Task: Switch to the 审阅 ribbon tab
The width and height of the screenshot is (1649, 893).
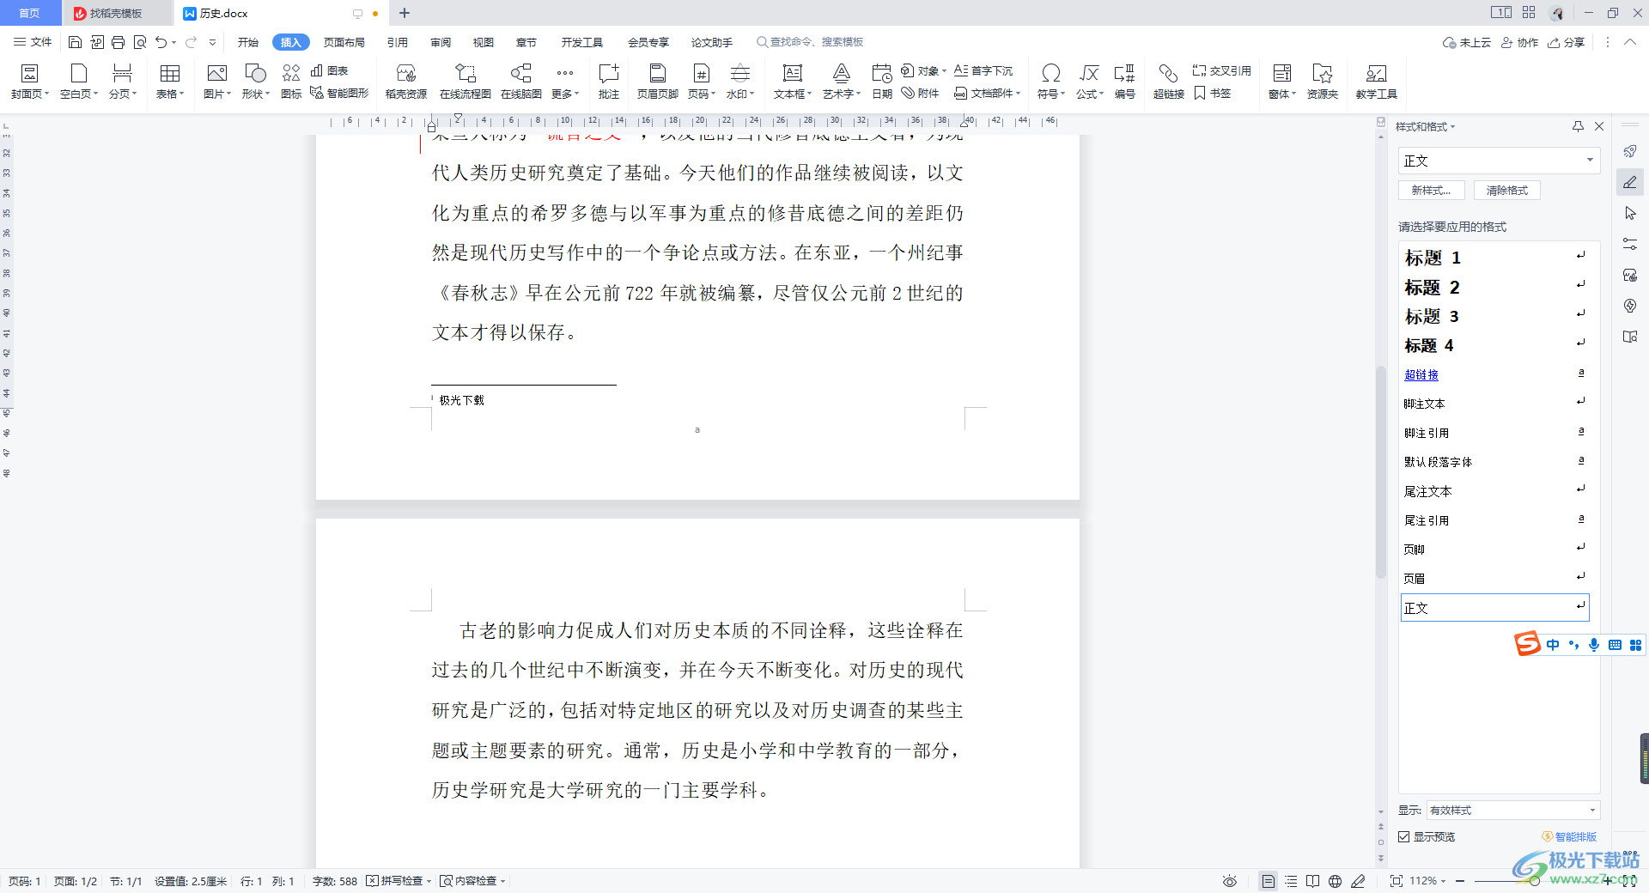Action: pos(441,42)
